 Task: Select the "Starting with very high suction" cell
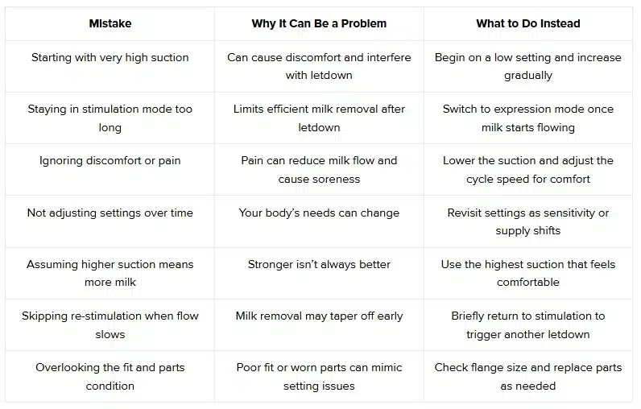[110, 58]
